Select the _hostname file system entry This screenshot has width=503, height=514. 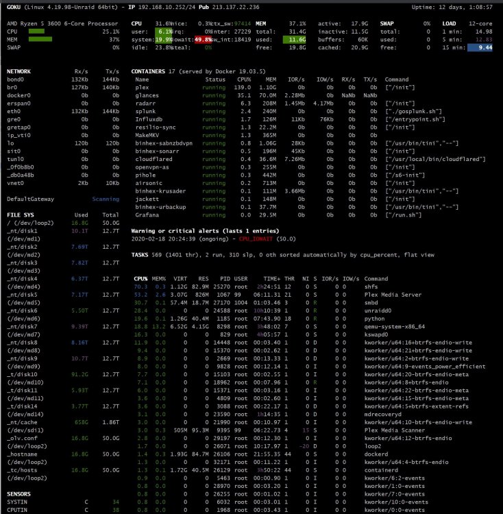click(x=63, y=458)
